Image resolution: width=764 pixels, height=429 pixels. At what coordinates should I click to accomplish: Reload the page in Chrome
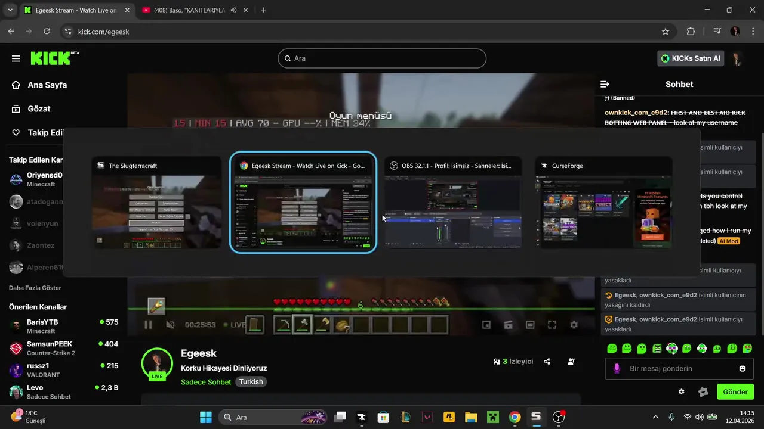point(47,32)
